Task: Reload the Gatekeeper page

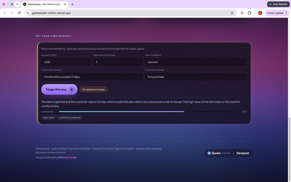Action: 19,13
